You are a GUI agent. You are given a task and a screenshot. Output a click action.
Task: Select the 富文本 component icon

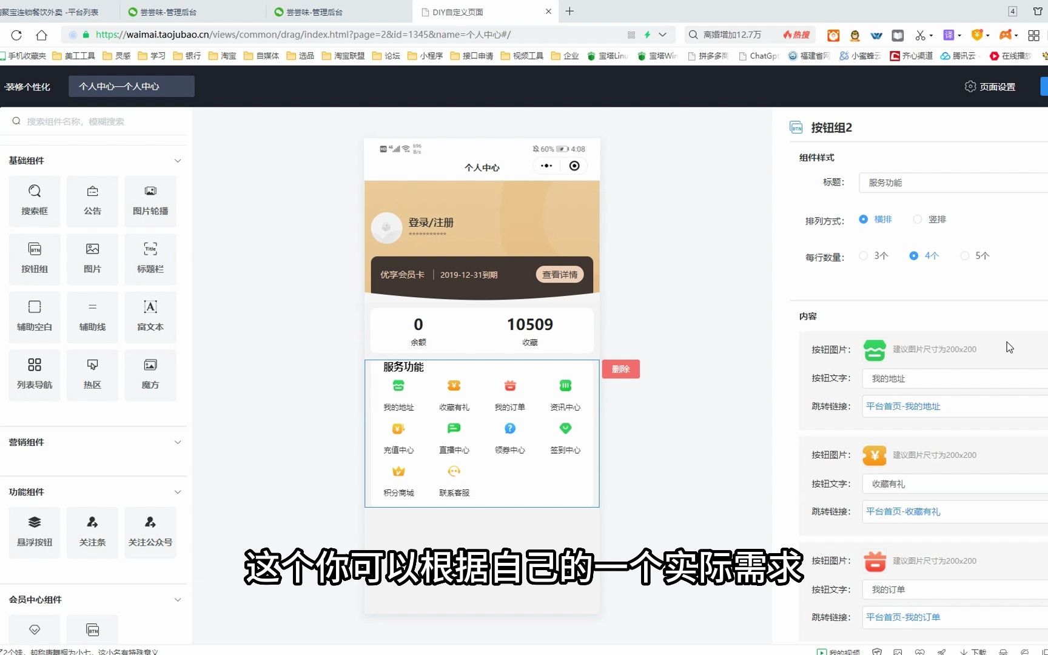click(150, 316)
